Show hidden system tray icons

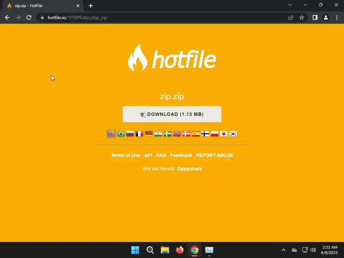(x=284, y=250)
